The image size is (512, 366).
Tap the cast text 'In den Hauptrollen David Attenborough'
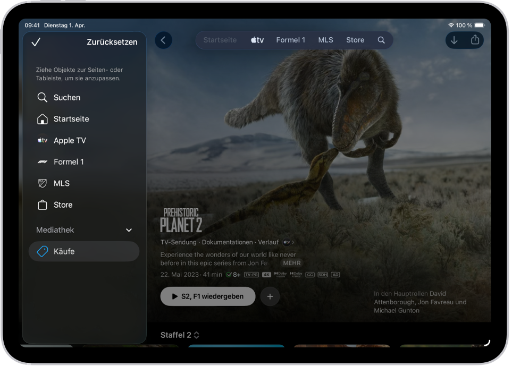(420, 302)
